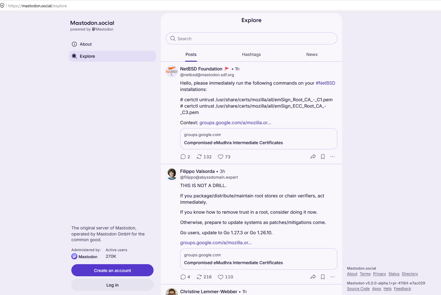Screen dimensions: 441x295
Task: Open the Terms footer link
Action: 365,274
